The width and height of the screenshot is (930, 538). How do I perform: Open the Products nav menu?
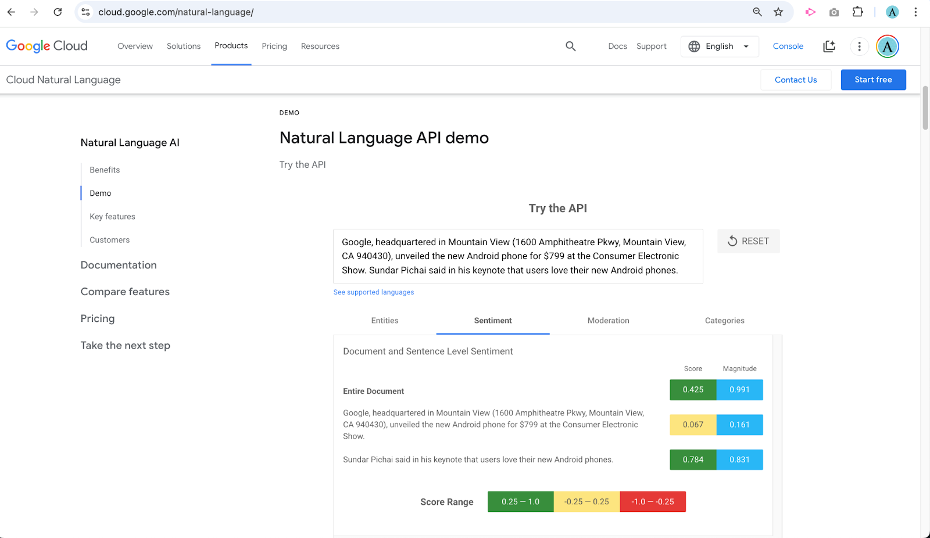click(x=231, y=46)
